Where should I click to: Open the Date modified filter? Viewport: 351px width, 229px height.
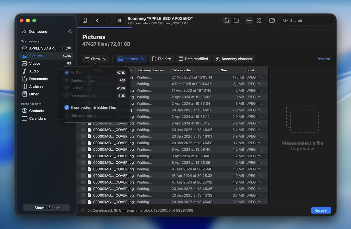[193, 59]
